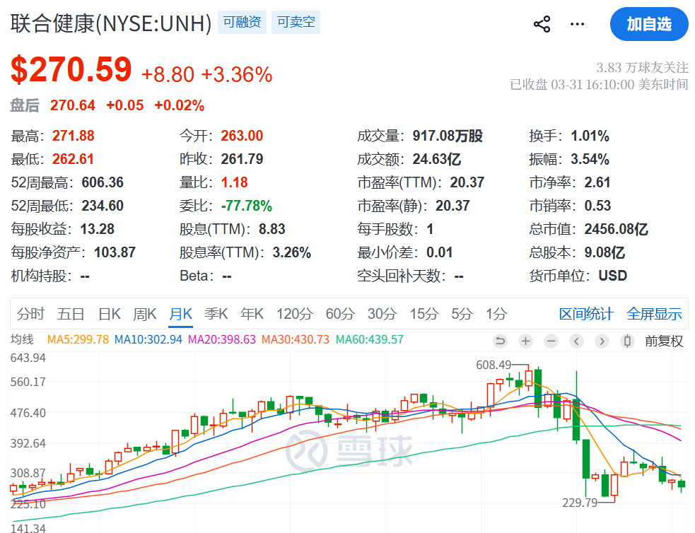Pan the chart left using arrow icon
Screen dimensions: 695x533
(576, 341)
